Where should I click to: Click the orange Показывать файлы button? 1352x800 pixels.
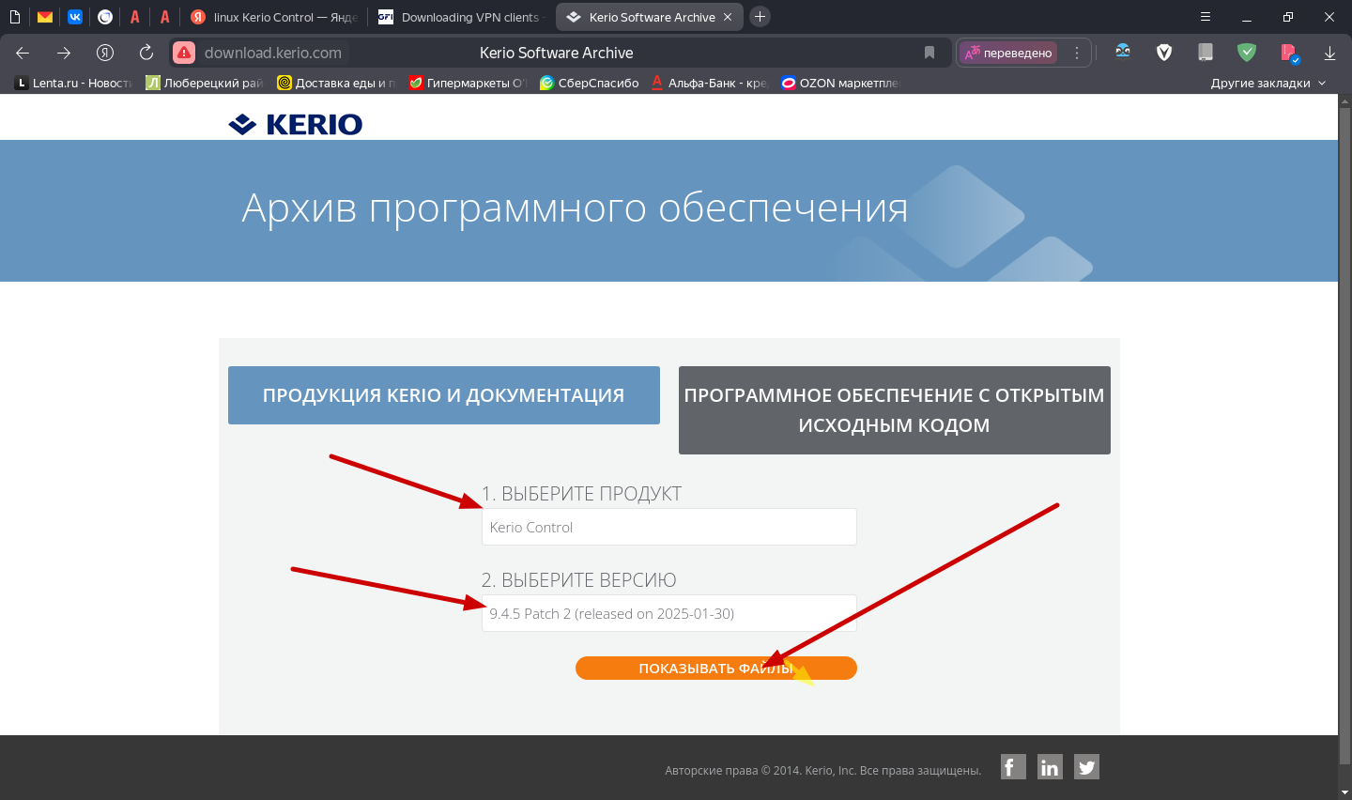pos(716,668)
